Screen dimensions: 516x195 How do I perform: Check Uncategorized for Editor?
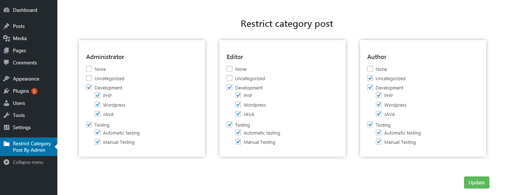click(x=229, y=78)
